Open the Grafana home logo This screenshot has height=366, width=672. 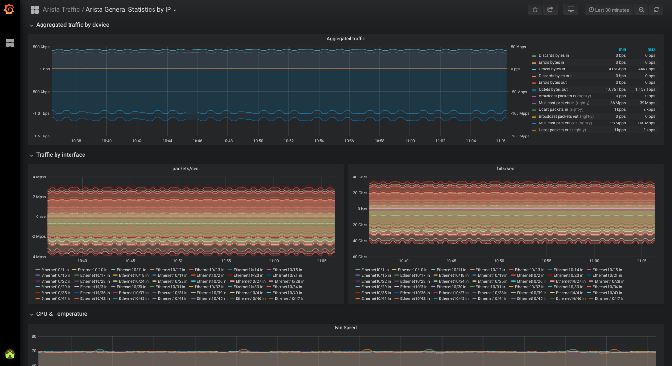9,9
